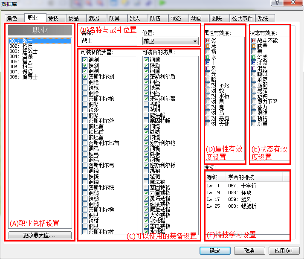Click the A rank icon beside 炎
Image resolution: width=304 pixels, height=259 pixels.
click(208, 41)
